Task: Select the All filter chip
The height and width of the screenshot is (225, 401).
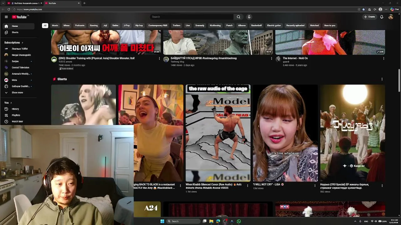Action: pos(45,26)
